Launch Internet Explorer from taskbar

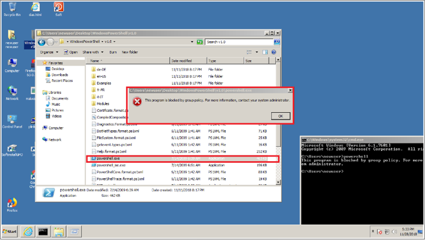coord(28,232)
